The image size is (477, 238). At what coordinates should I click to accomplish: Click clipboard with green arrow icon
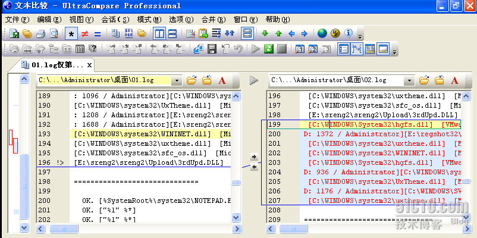pyautogui.click(x=203, y=33)
